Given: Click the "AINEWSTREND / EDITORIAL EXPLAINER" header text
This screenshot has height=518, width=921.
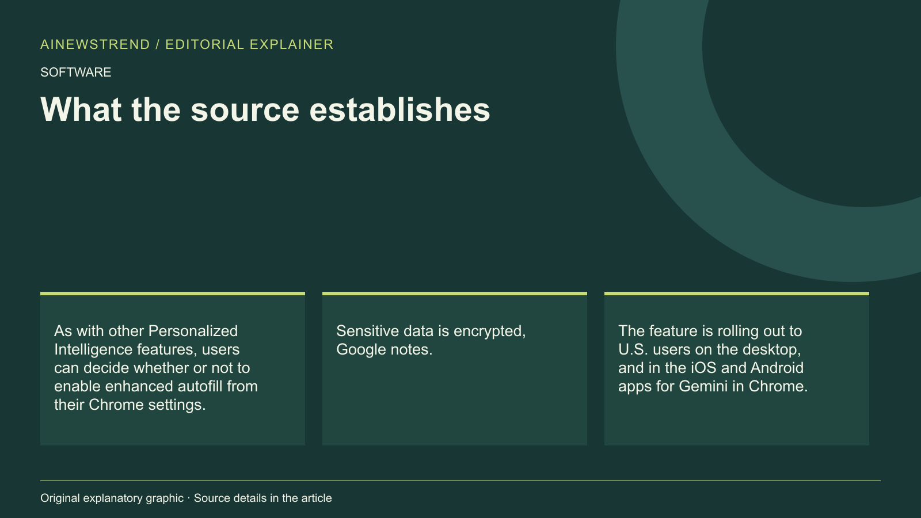Looking at the screenshot, I should pyautogui.click(x=187, y=44).
